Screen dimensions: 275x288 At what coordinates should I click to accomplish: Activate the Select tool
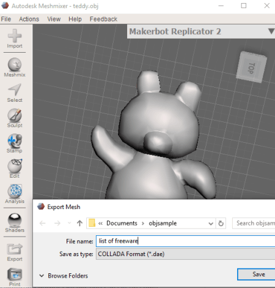tap(15, 93)
